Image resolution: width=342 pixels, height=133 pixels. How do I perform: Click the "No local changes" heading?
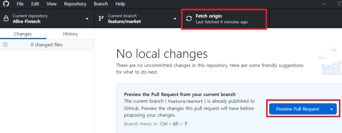pos(162,54)
